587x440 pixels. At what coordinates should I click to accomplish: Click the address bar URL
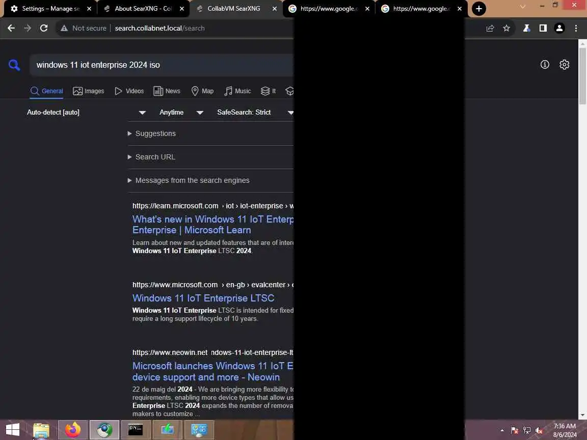click(x=160, y=28)
